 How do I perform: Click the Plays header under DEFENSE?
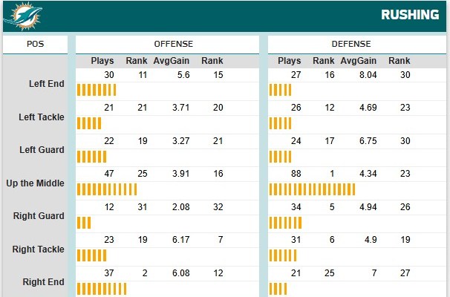(290, 60)
